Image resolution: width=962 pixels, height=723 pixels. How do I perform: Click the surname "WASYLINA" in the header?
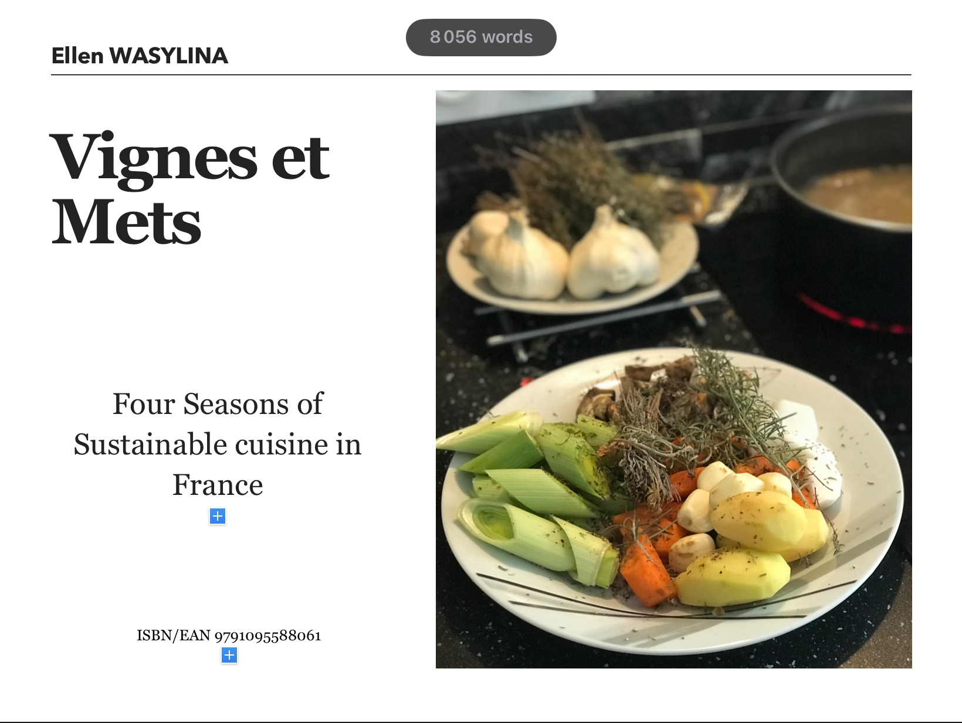point(169,56)
